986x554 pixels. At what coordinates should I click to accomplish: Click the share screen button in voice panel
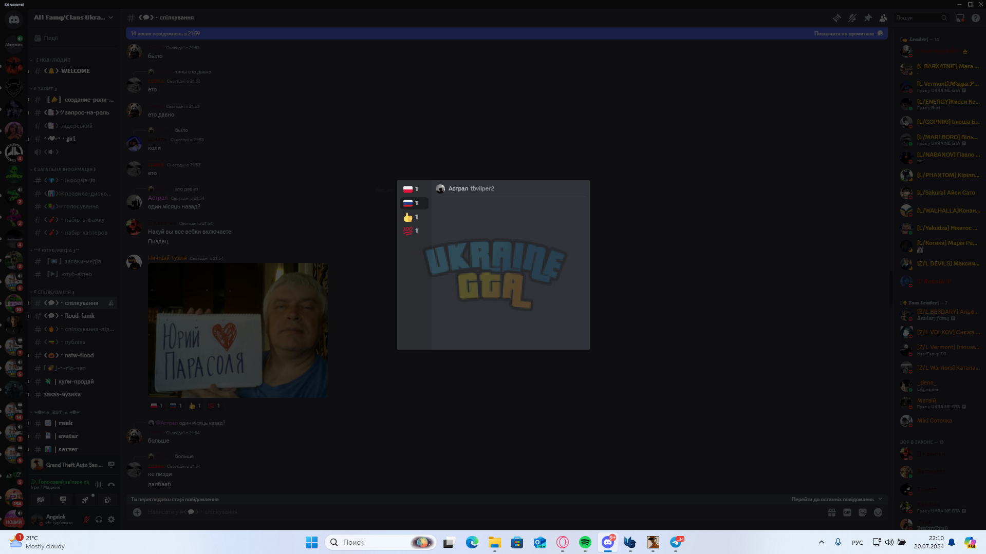point(63,500)
